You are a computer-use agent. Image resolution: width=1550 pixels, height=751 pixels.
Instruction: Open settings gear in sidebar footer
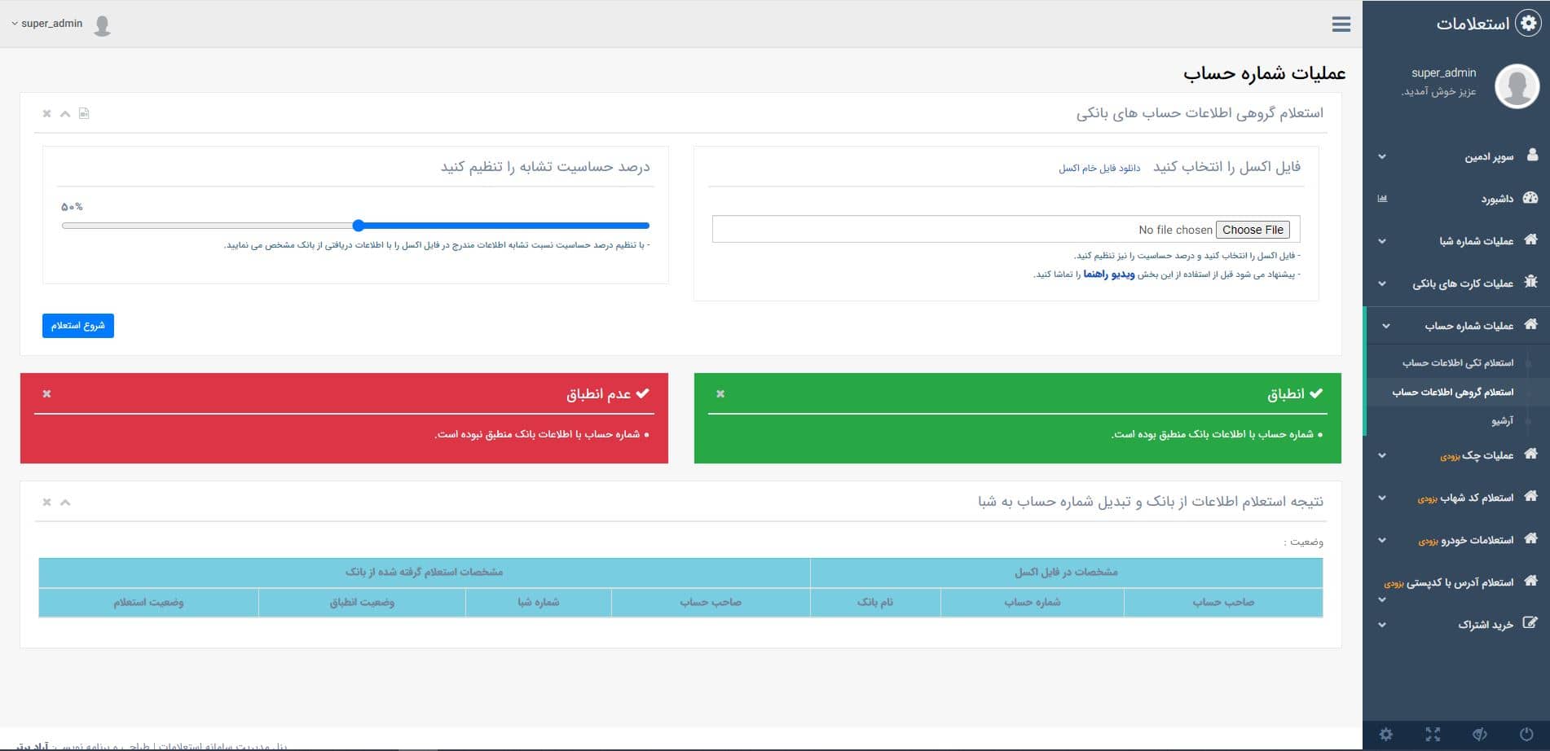tap(1386, 734)
